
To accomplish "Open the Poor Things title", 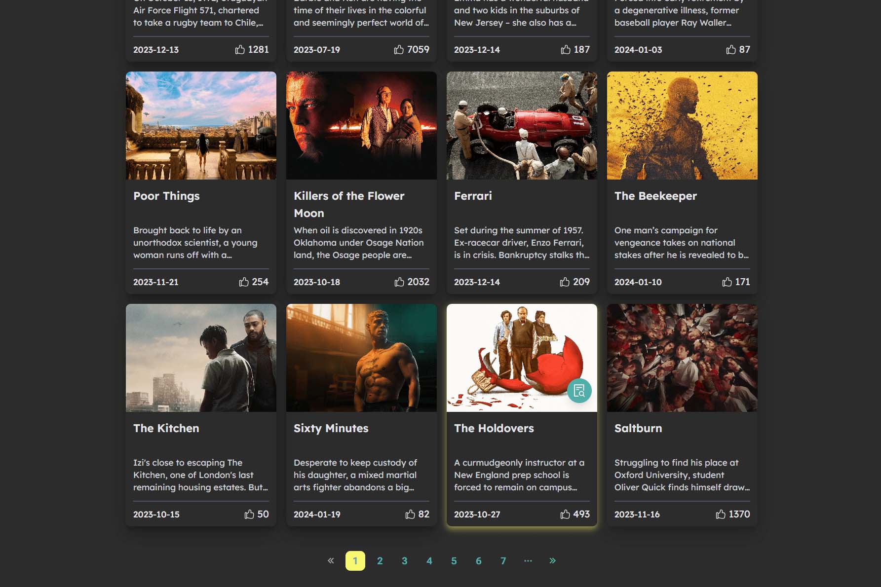I will [166, 196].
